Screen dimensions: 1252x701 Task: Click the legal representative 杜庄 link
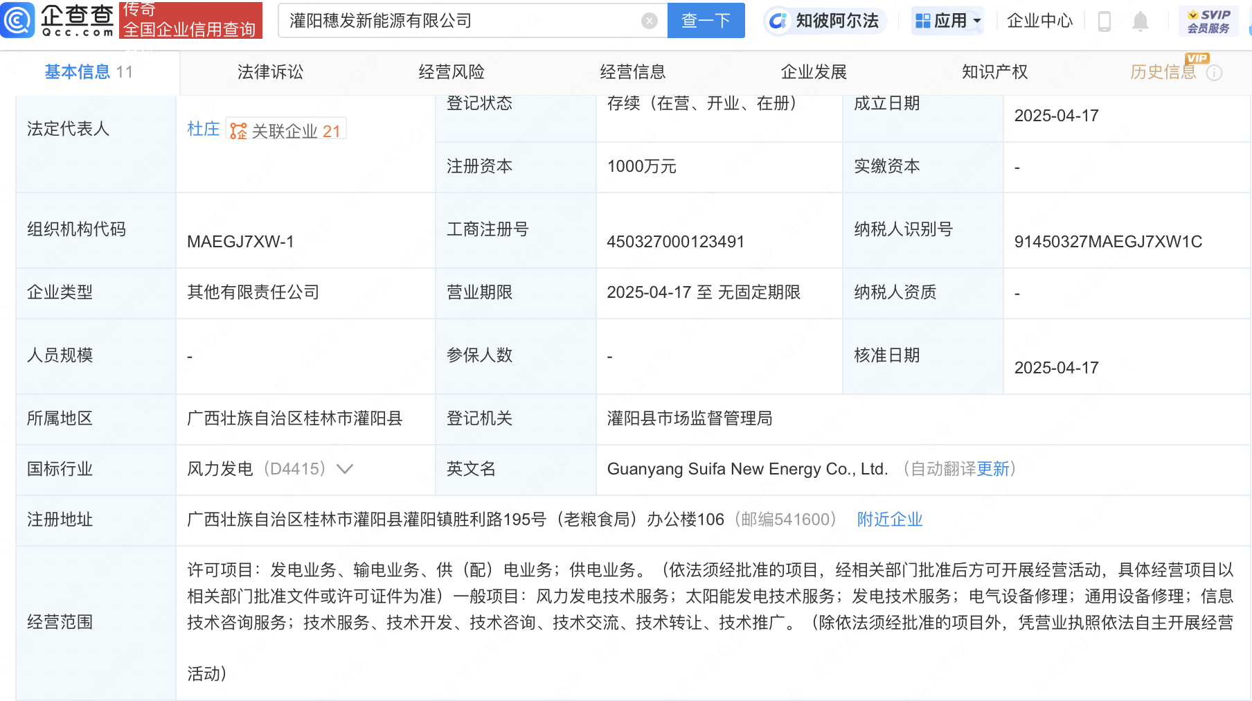tap(203, 128)
